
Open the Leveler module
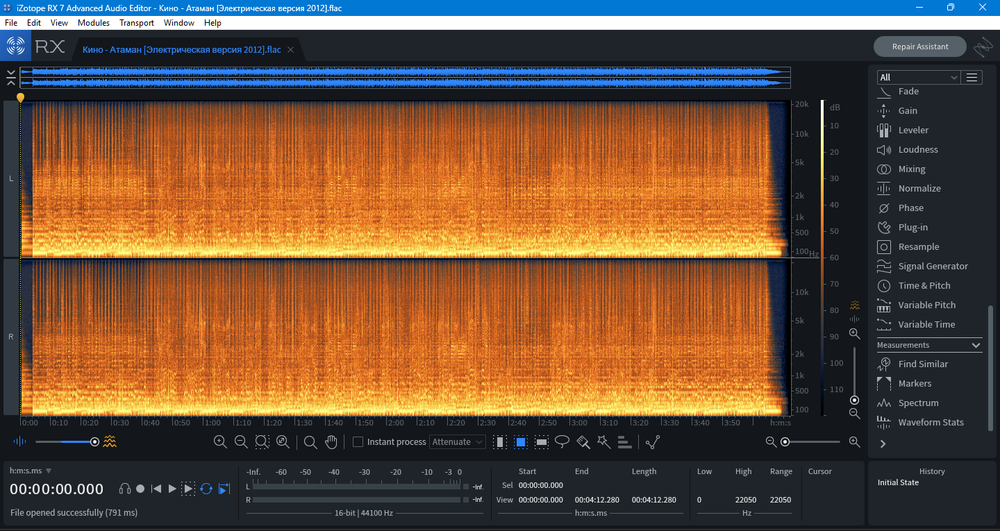tap(913, 130)
